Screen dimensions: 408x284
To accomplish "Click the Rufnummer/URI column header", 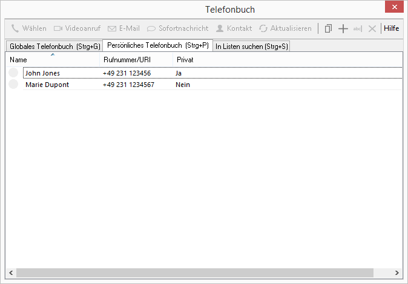I will tap(136, 60).
